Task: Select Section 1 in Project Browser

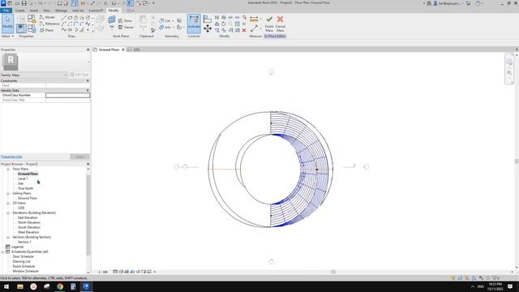Action: click(x=24, y=242)
